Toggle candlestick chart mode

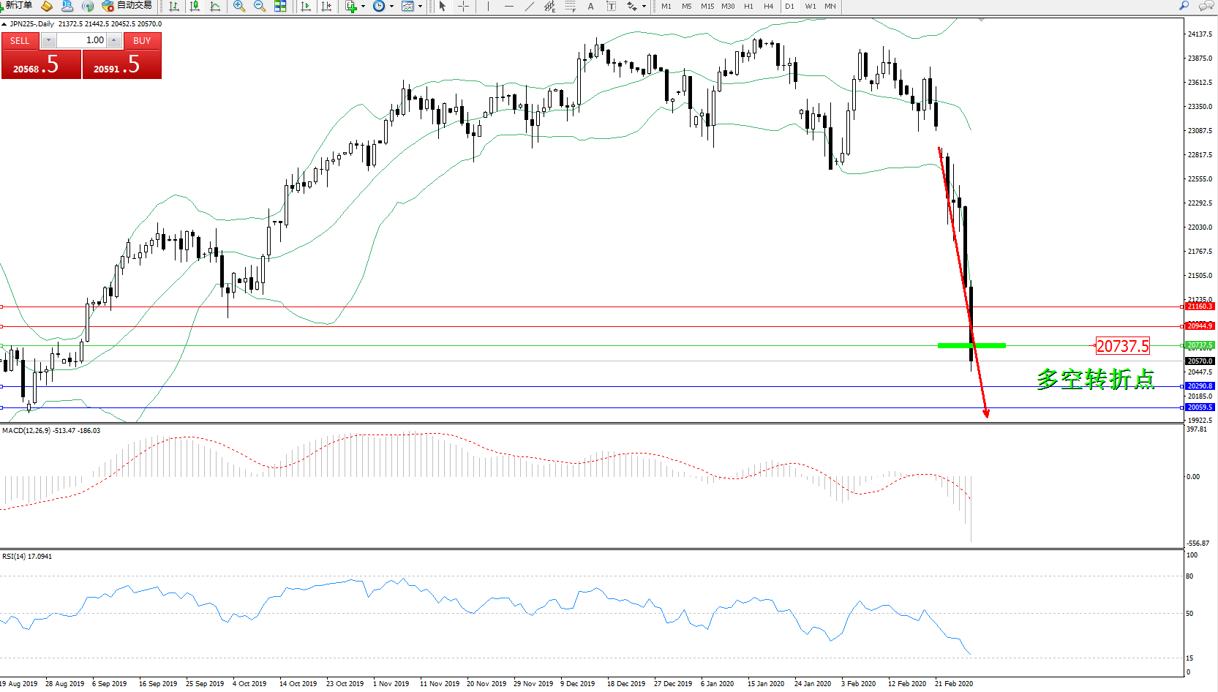tap(195, 7)
